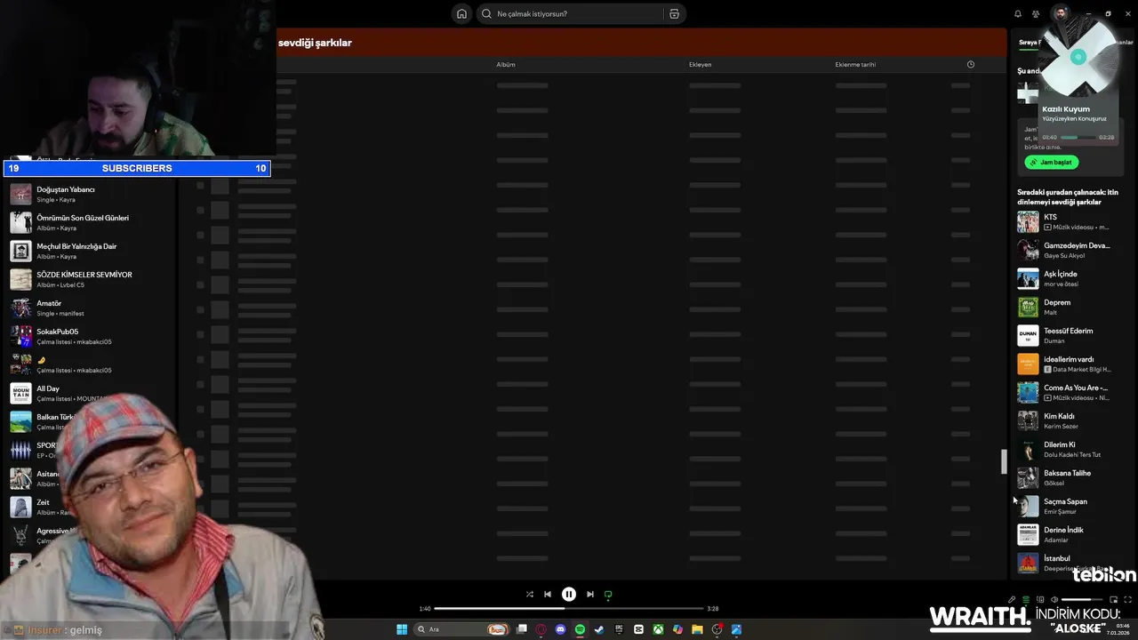
Task: Toggle the repeat mode
Action: click(608, 594)
